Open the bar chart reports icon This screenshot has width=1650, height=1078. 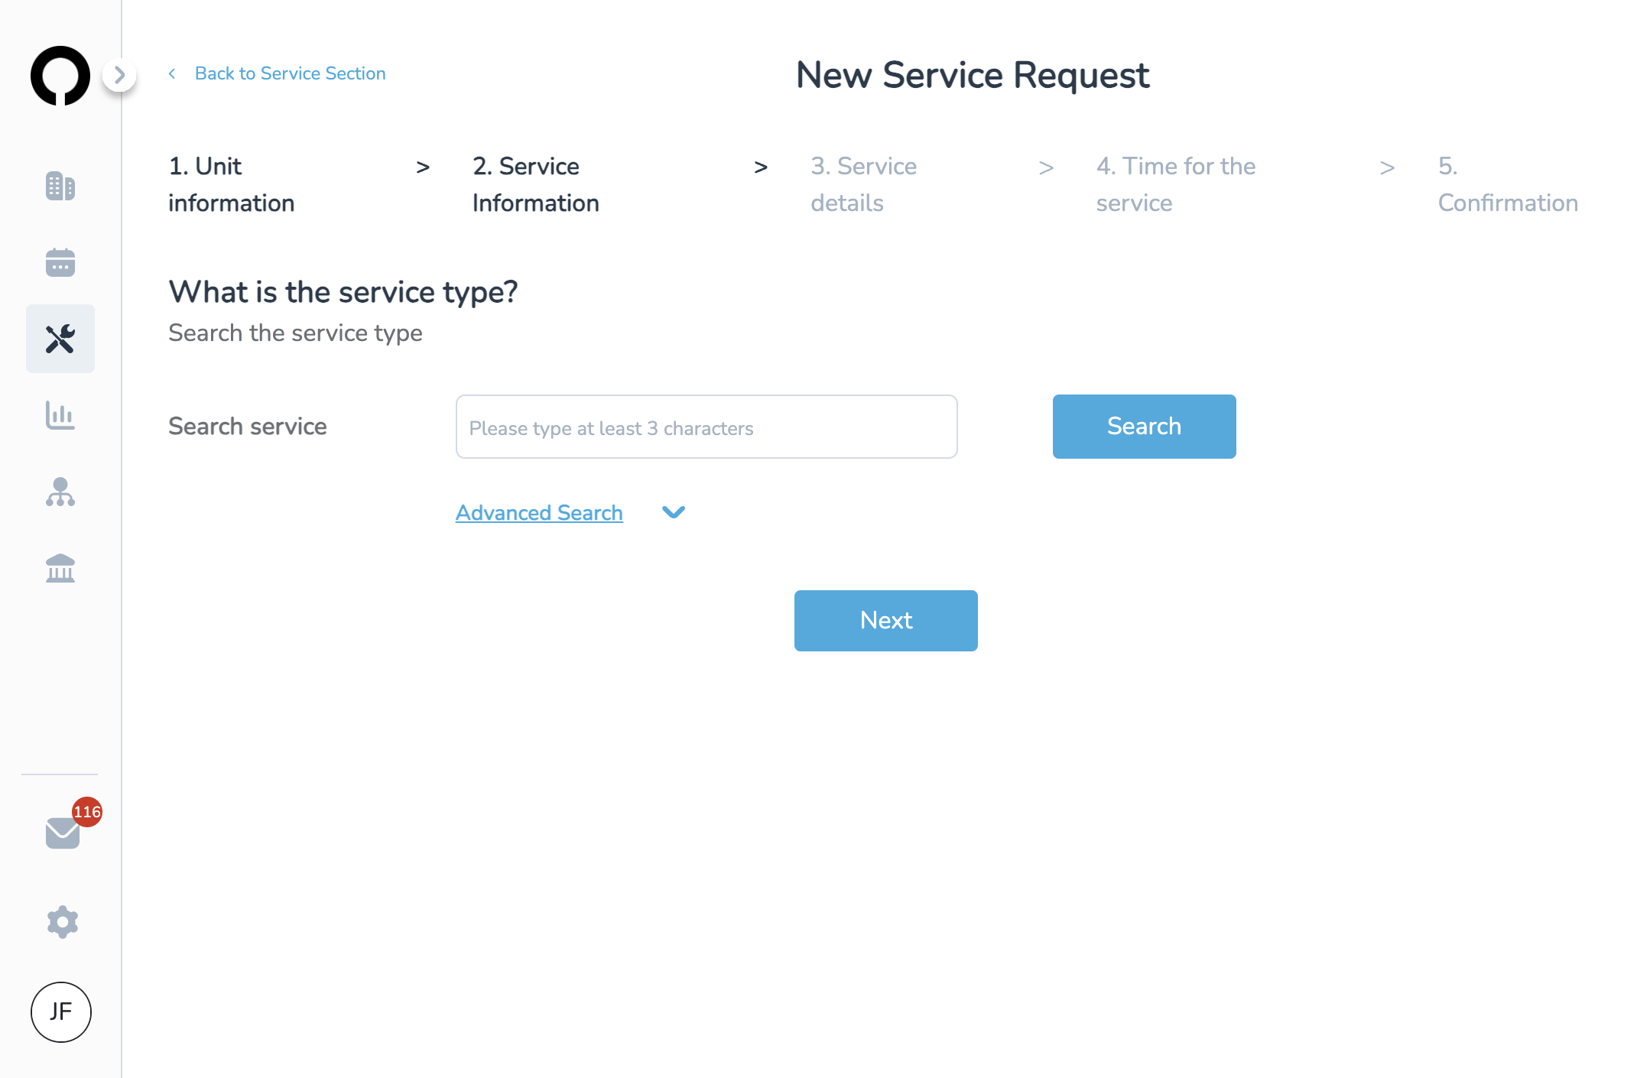tap(60, 415)
